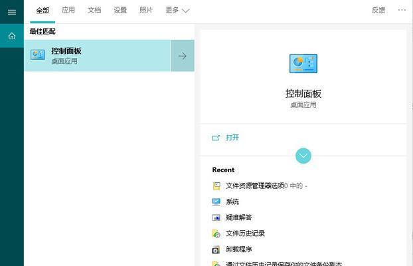Switch to the 照片 tab

tap(146, 10)
